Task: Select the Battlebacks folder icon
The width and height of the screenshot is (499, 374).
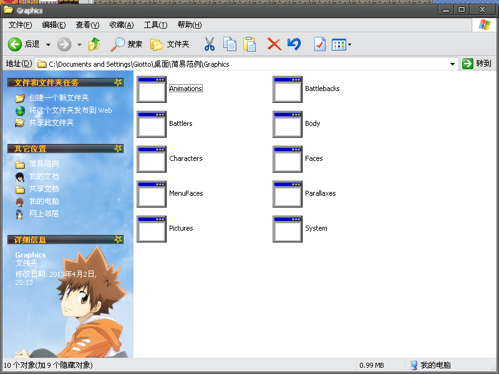Action: 288,89
